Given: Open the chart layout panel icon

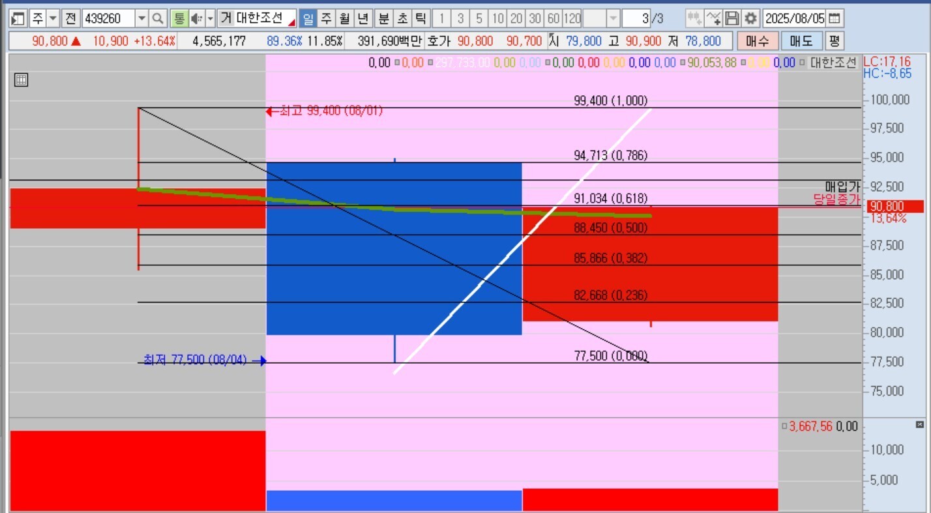Looking at the screenshot, I should coord(18,18).
